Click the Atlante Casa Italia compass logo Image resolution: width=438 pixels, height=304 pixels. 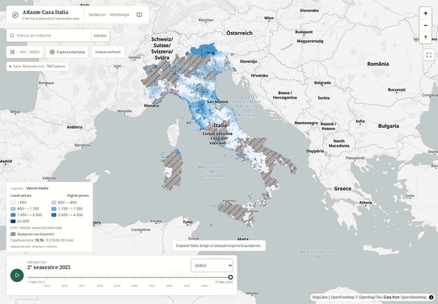pyautogui.click(x=15, y=15)
